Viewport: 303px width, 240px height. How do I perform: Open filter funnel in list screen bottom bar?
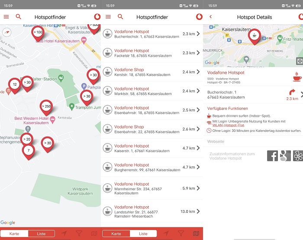pyautogui.click(x=181, y=234)
